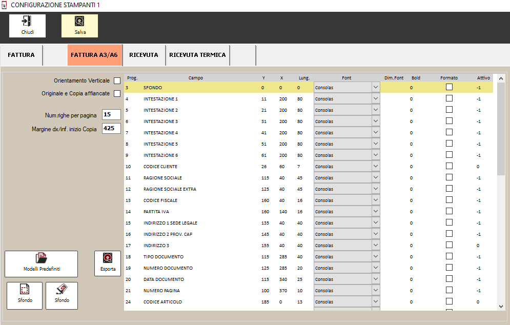Select the PARTITA IVA row
510x325 pixels.
pyautogui.click(x=156, y=211)
